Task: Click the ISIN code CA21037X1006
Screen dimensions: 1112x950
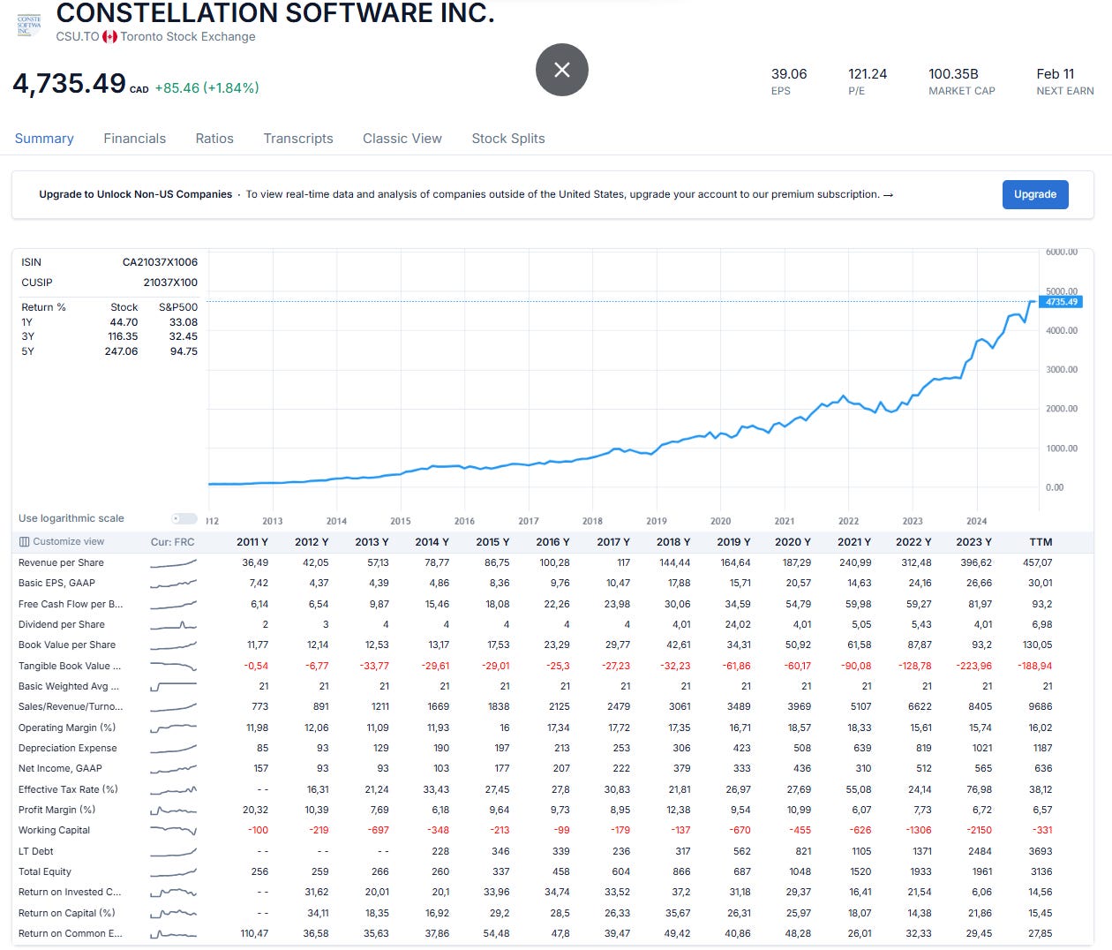Action: (x=160, y=262)
